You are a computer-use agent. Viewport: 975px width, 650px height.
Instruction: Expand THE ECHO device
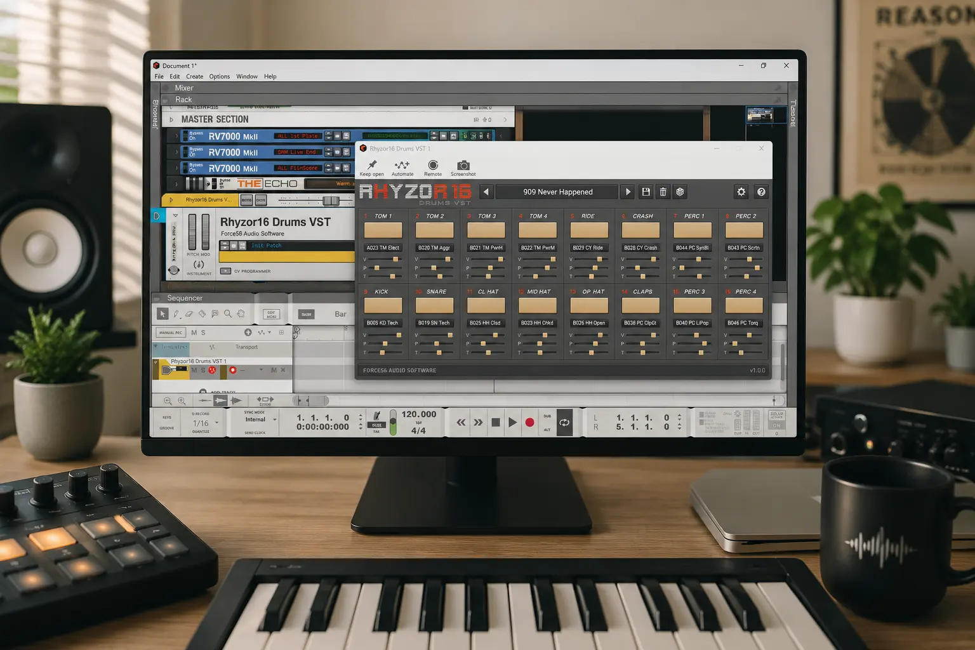(x=176, y=184)
